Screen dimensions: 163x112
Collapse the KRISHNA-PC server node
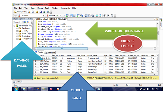(14, 26)
